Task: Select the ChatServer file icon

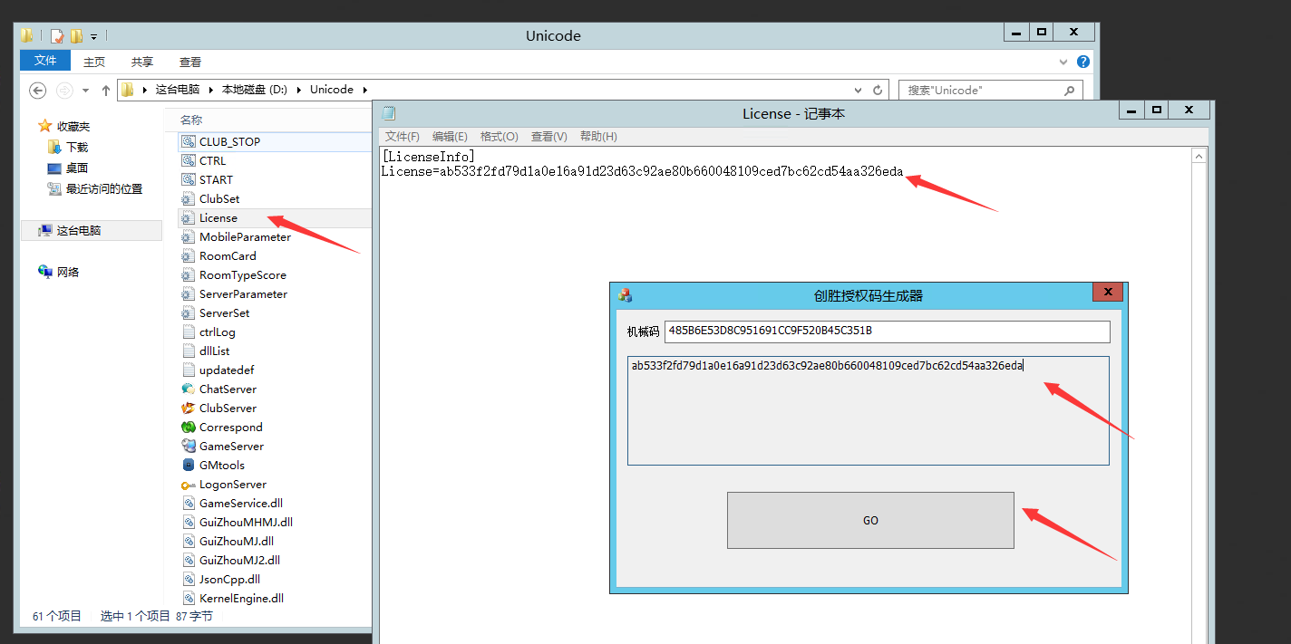Action: pos(189,389)
